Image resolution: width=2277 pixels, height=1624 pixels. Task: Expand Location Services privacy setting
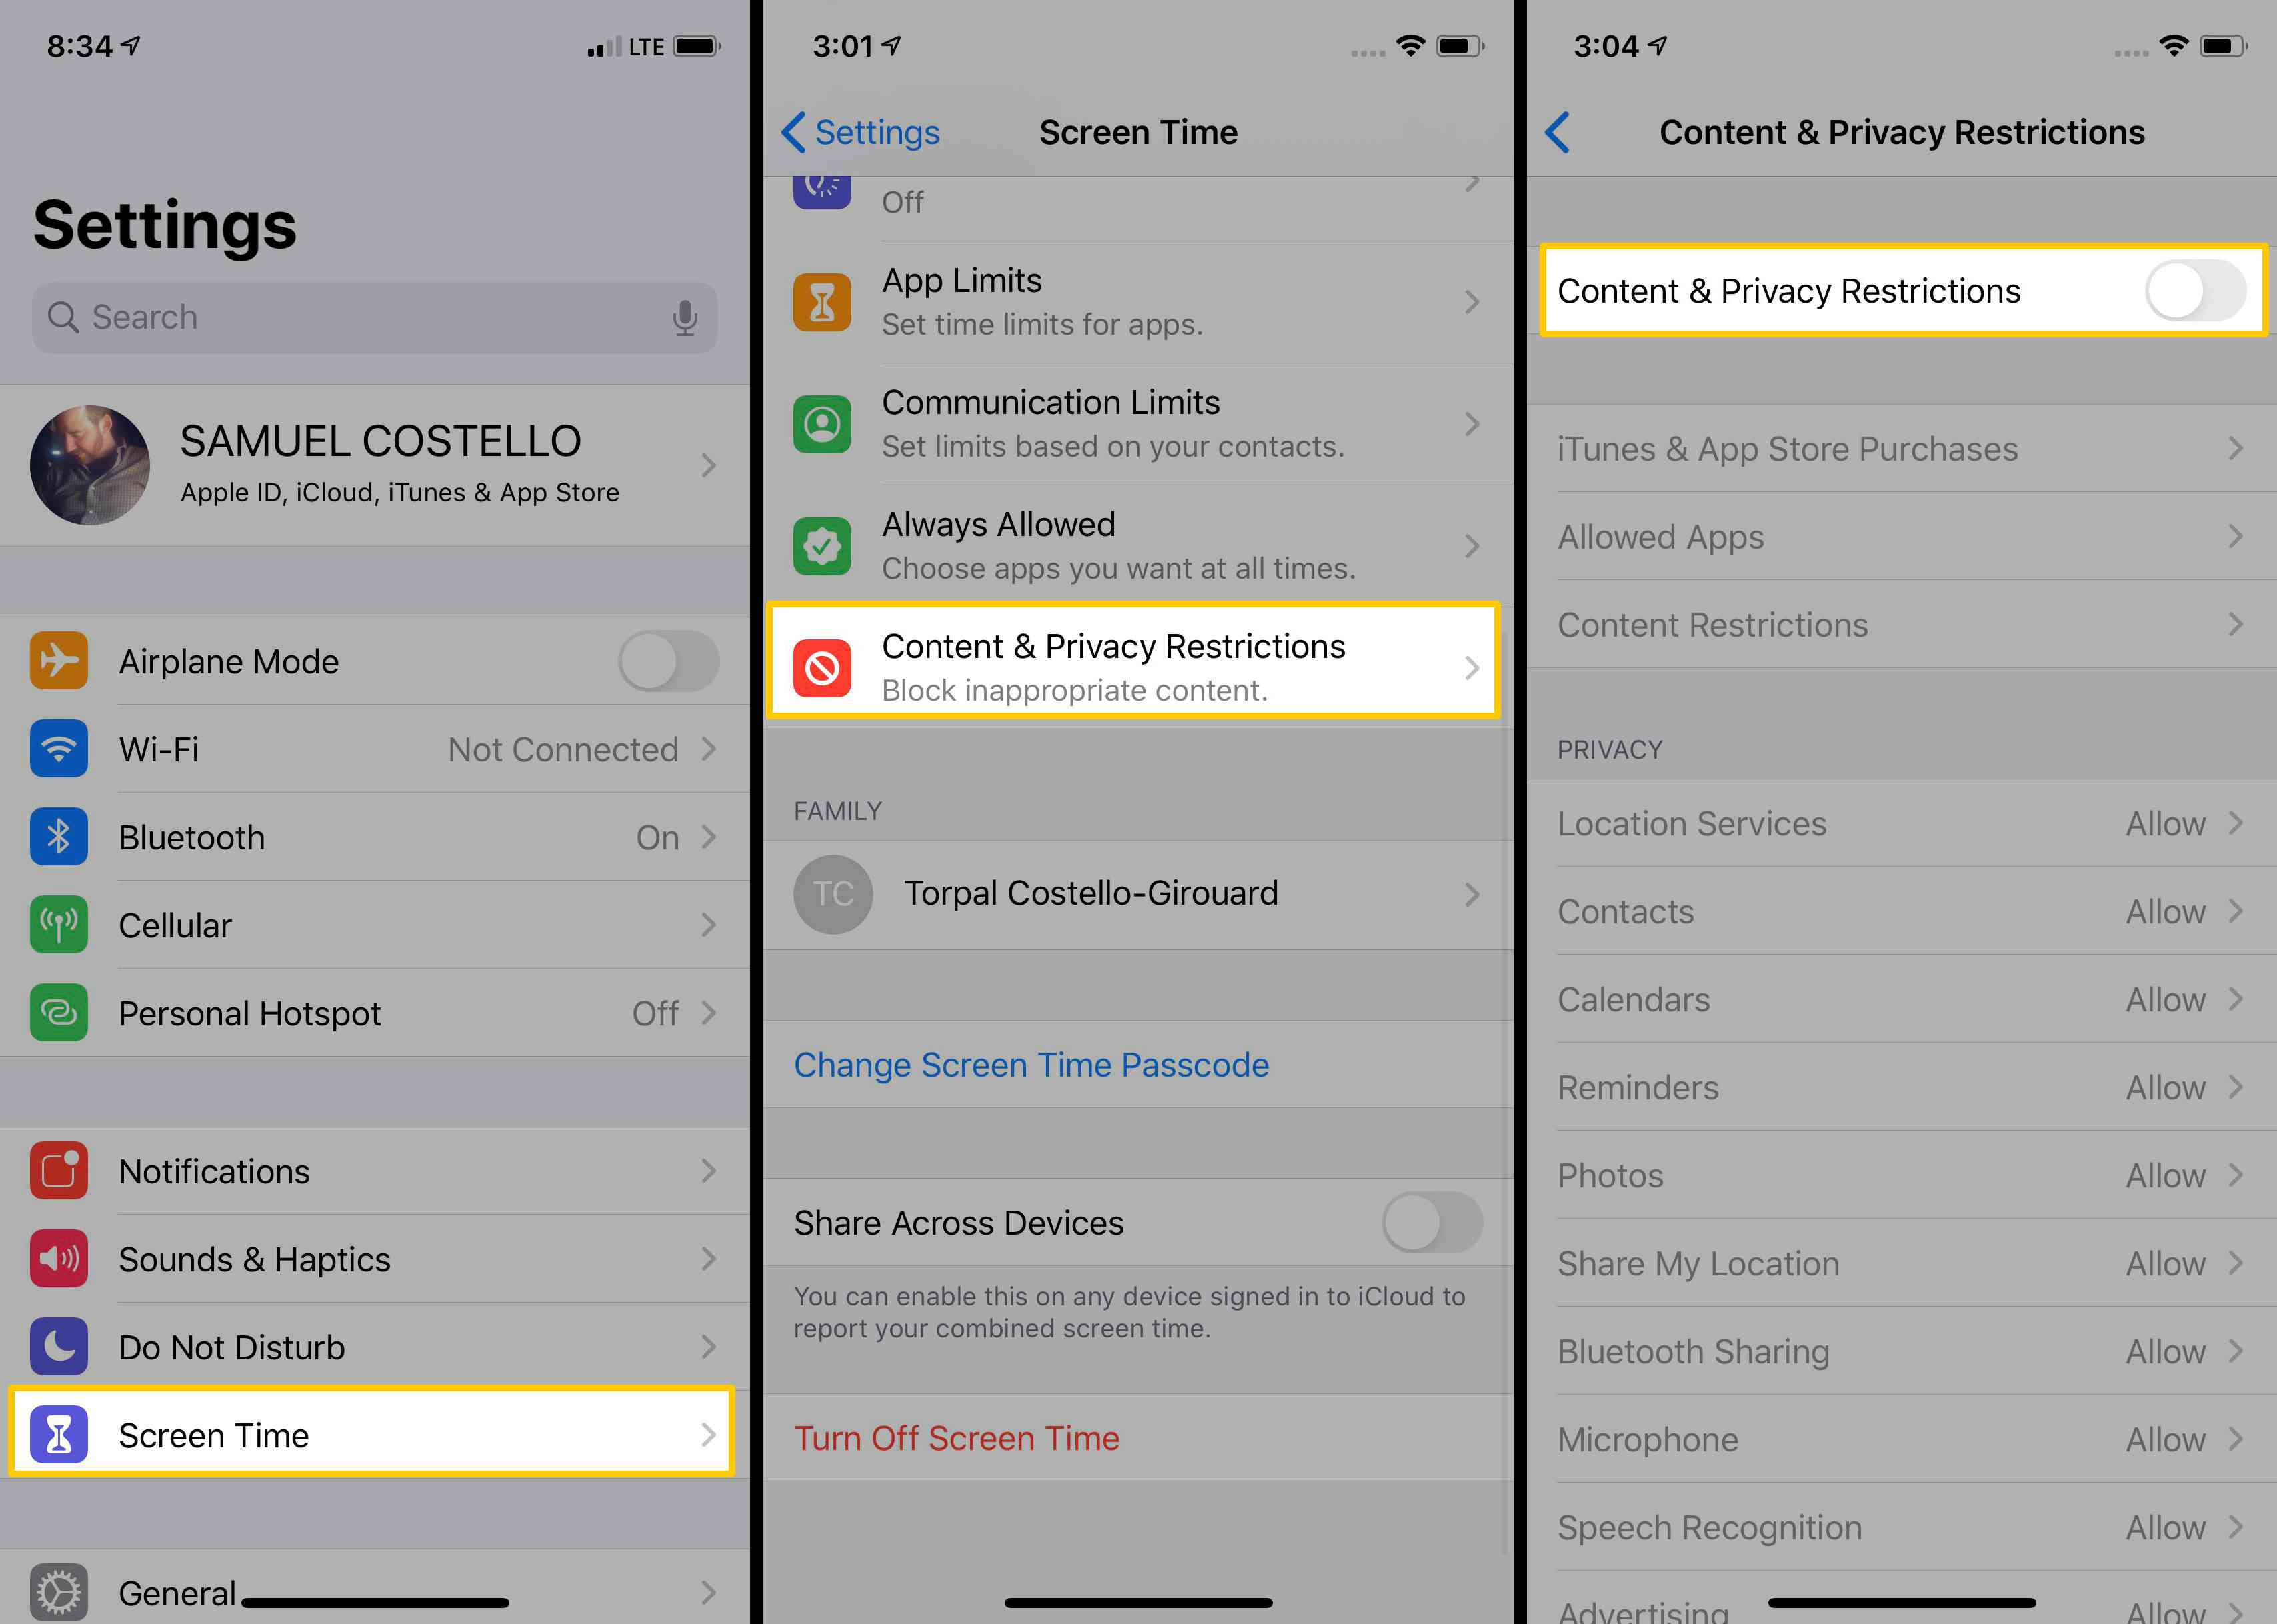point(1898,823)
